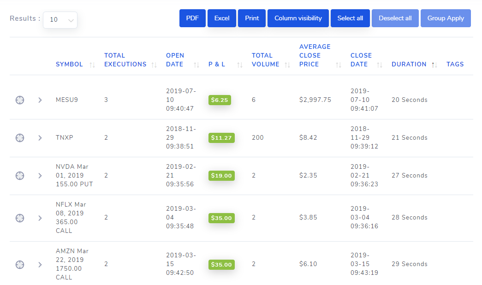This screenshot has height=285, width=482.
Task: Click the Print button
Action: point(252,18)
